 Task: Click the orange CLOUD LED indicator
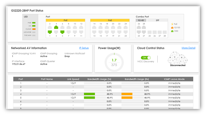coord(34,29)
